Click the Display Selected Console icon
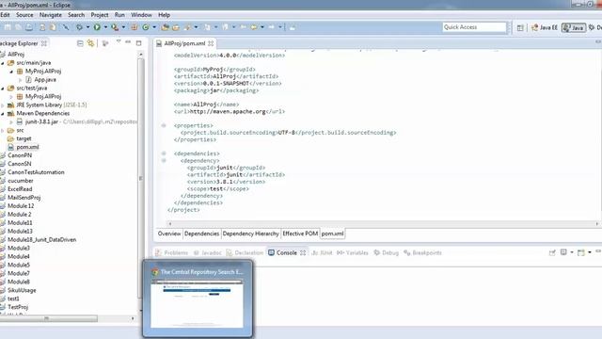Viewport: 602px width, 339px height. 563,252
